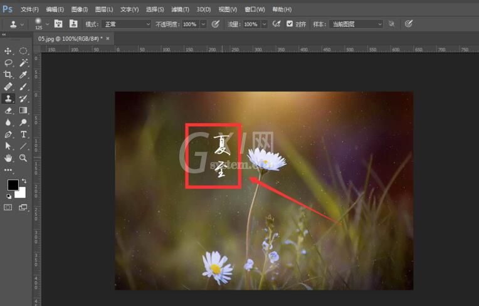Open the 文字(Y) menu
The width and height of the screenshot is (479, 306).
pos(130,9)
